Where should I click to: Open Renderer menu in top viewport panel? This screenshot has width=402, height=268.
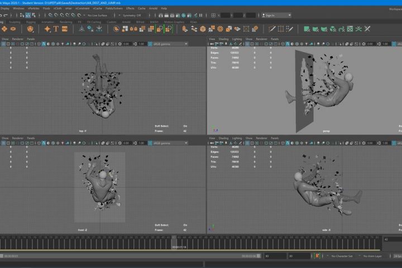point(18,39)
